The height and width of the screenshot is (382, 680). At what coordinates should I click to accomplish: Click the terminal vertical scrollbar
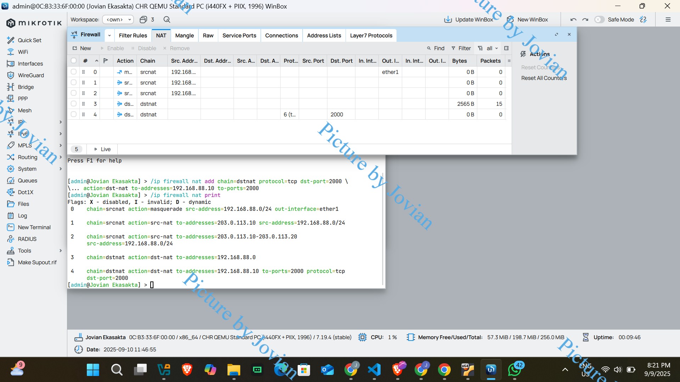tap(383, 228)
